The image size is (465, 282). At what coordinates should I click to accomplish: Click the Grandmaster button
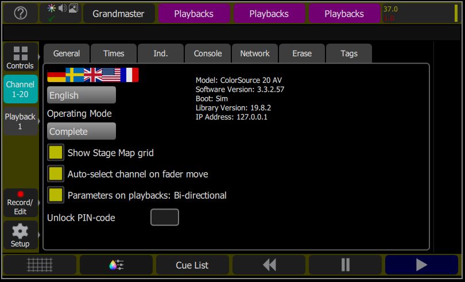tap(119, 14)
